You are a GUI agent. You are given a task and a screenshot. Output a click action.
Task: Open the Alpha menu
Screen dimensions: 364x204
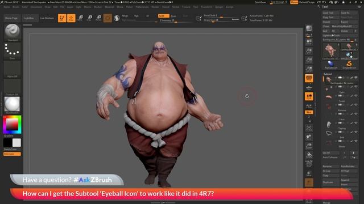click(7, 7)
